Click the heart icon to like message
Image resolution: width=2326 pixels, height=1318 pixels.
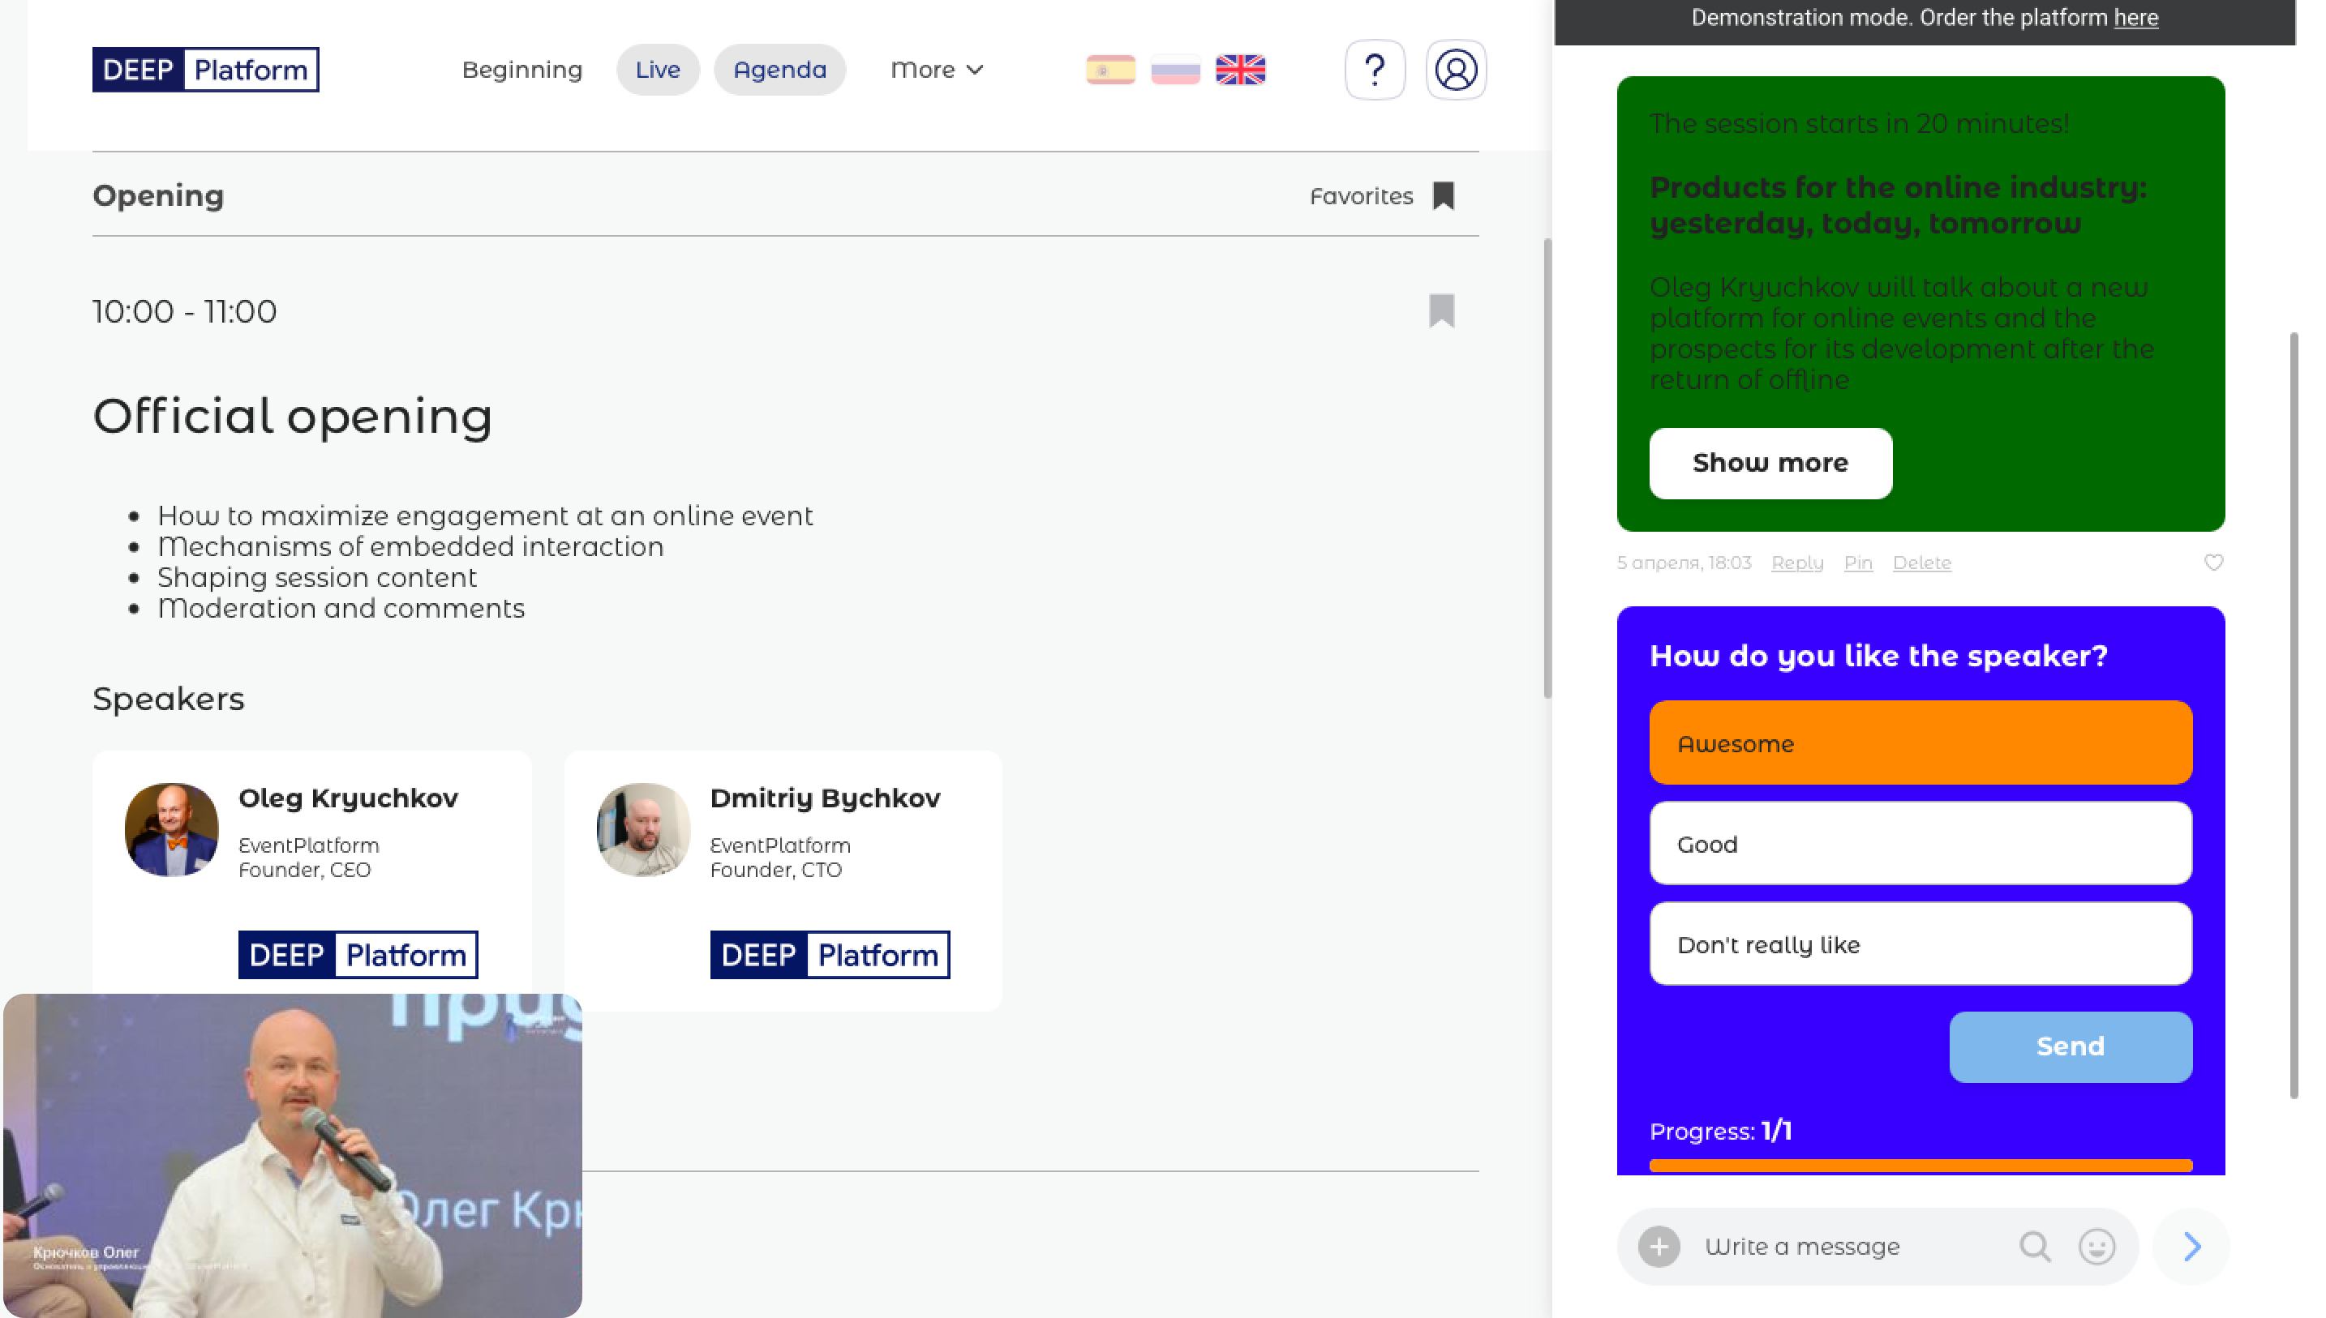pos(2212,563)
